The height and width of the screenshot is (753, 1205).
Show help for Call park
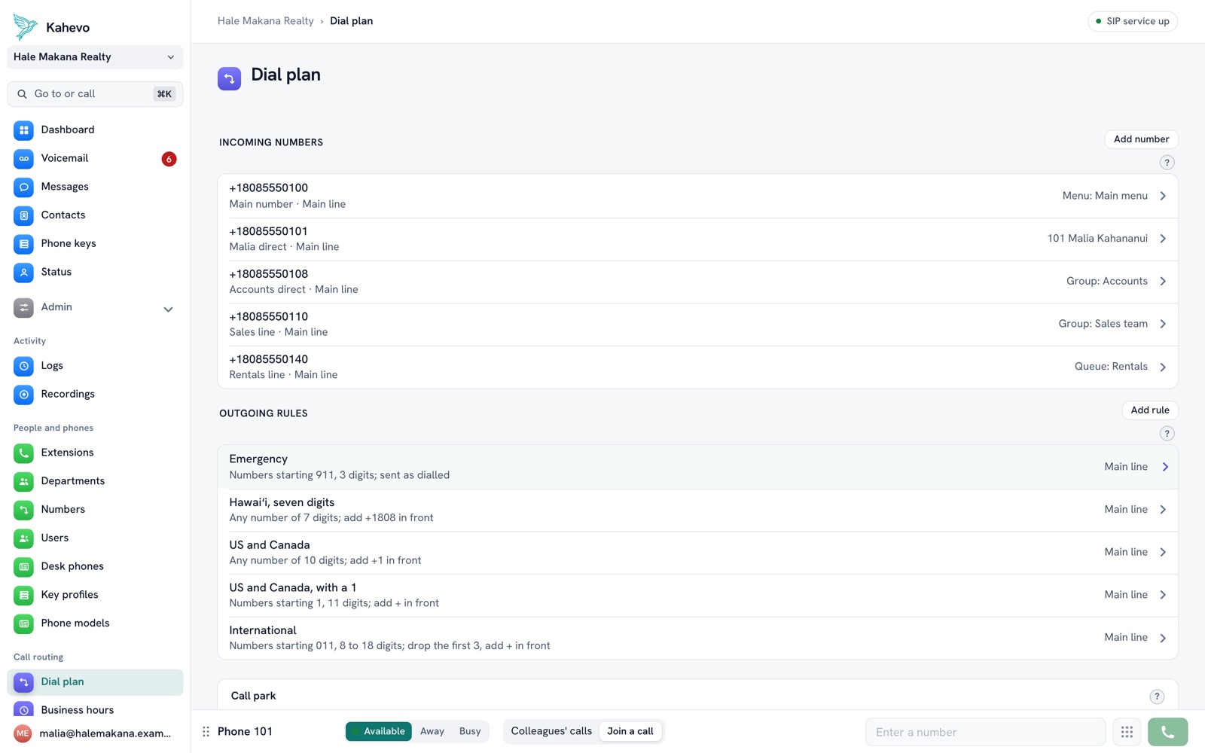[1157, 697]
